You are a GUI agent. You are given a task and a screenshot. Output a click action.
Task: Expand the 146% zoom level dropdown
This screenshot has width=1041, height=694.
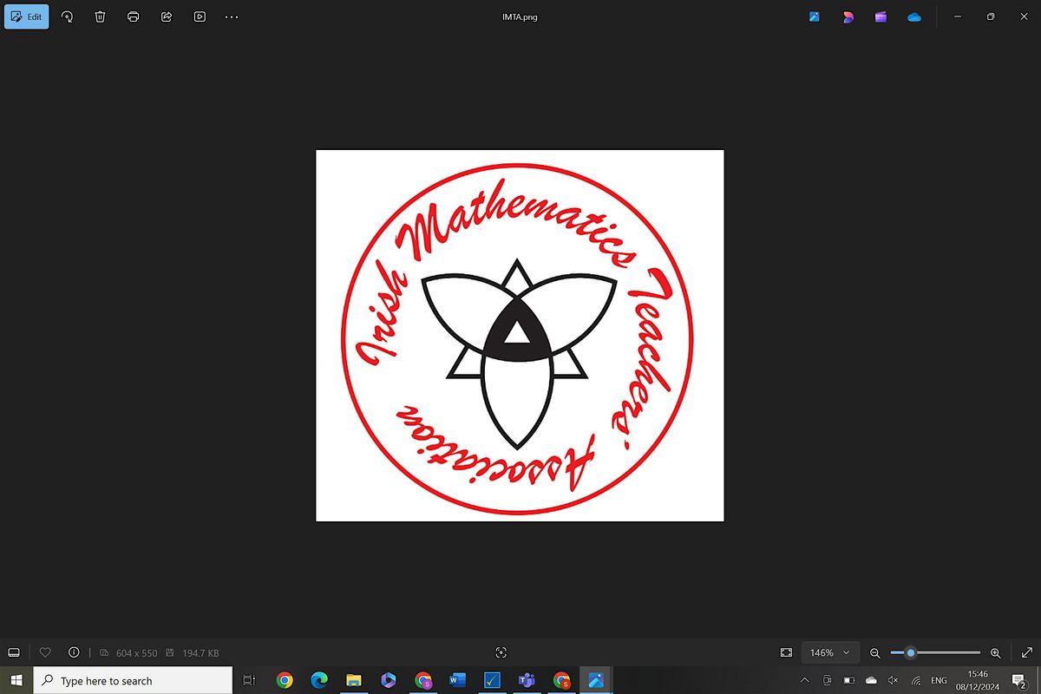click(x=829, y=652)
